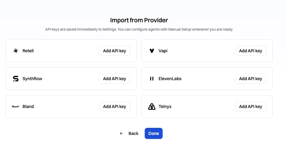Click the Import from Provider heading
The width and height of the screenshot is (286, 156).
click(139, 20)
